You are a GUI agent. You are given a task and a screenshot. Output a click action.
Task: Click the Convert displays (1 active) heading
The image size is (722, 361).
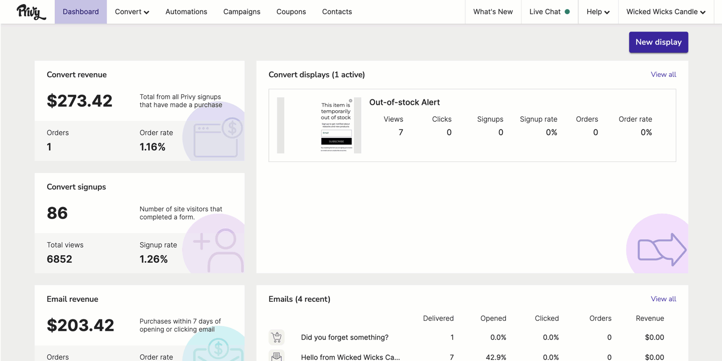coord(317,75)
